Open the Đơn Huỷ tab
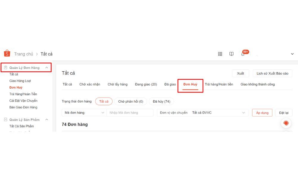This screenshot has height=179, width=298. pyautogui.click(x=190, y=84)
